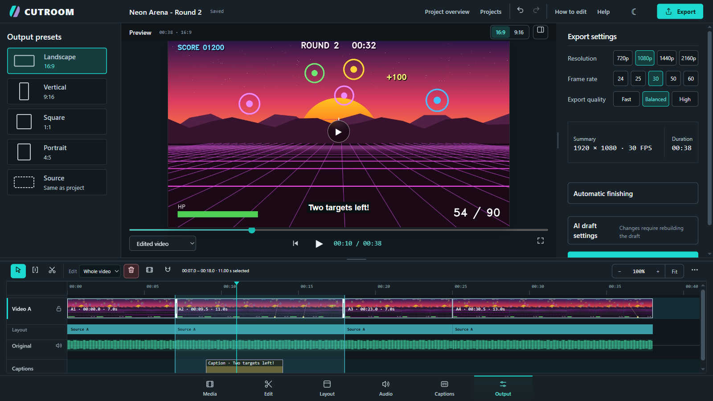Open the How to edit guide
The image size is (713, 401).
point(570,12)
